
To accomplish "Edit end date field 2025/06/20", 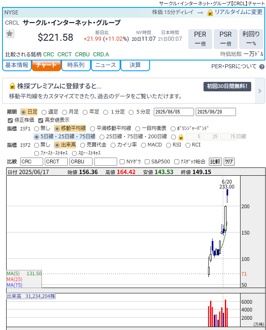I will (x=215, y=112).
